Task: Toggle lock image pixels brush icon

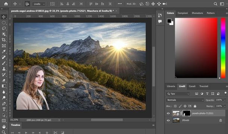Action: 180,106
